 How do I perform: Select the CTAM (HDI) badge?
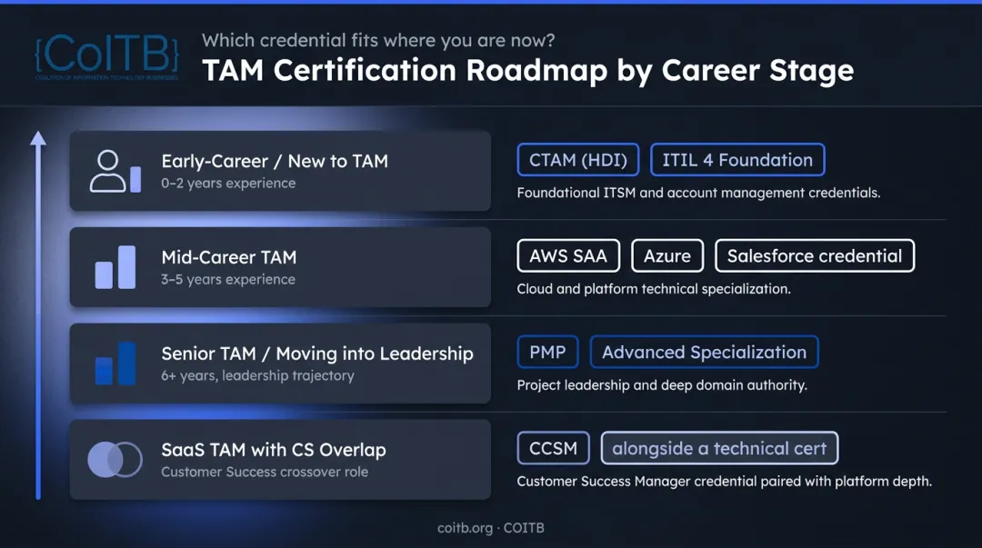coord(578,160)
